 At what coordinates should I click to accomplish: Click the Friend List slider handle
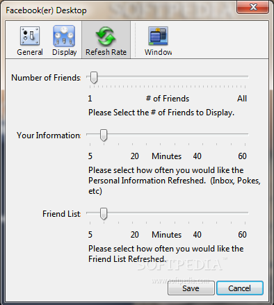pyautogui.click(x=104, y=214)
